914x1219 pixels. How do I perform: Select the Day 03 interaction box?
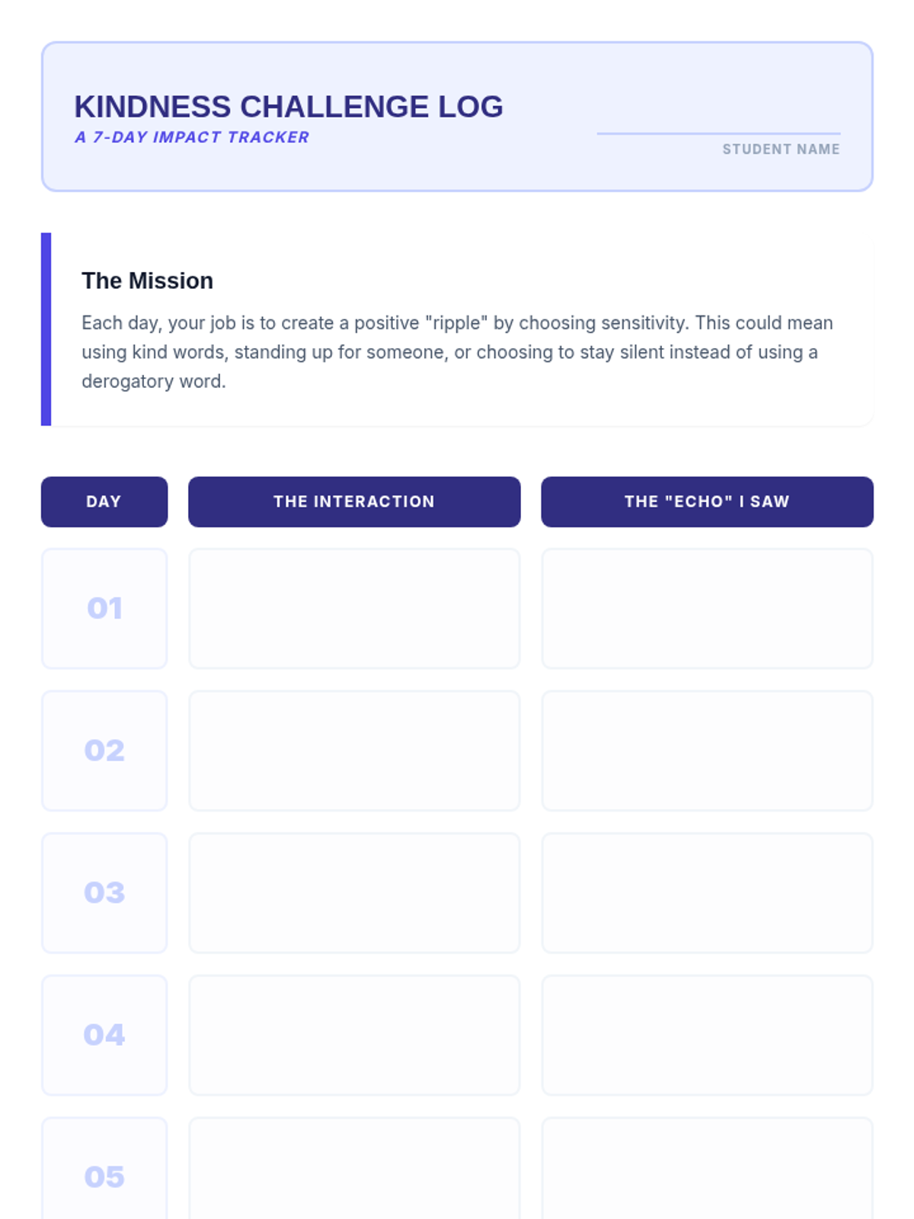click(x=354, y=893)
